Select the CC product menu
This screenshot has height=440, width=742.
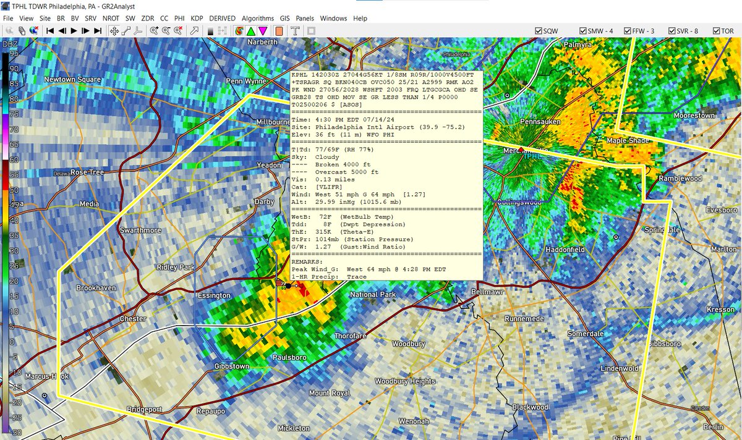[164, 19]
